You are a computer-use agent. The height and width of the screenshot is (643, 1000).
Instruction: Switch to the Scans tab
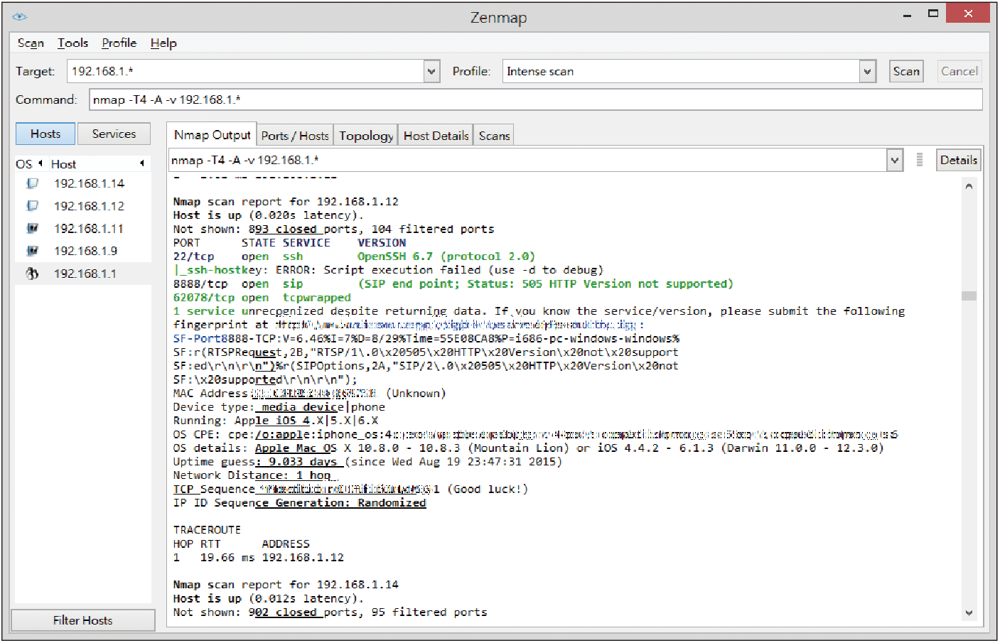tap(495, 136)
